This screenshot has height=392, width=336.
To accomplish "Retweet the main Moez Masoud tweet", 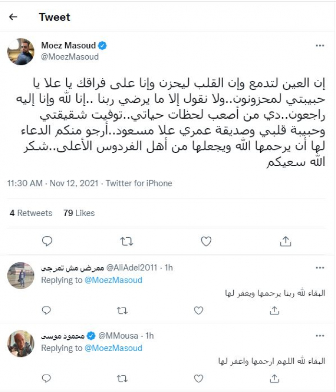I will (127, 241).
